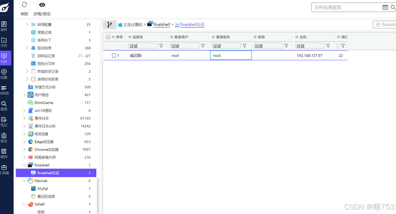Viewport: 396px width, 214px height.
Task: Expand the 终端历史记录 tree node
Action: pyautogui.click(x=27, y=71)
